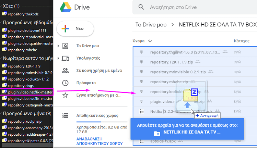
Task: Click horizontal scrollbar in file explorer
Action: [x=27, y=145]
